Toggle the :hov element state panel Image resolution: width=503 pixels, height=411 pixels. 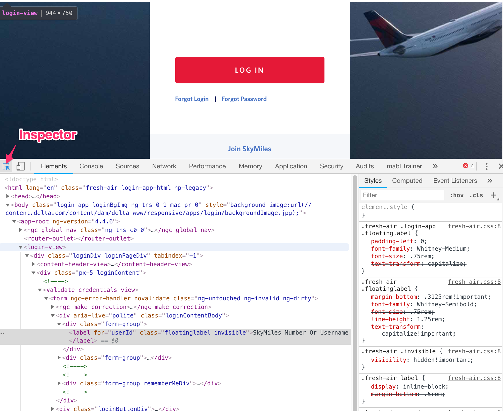pyautogui.click(x=456, y=195)
